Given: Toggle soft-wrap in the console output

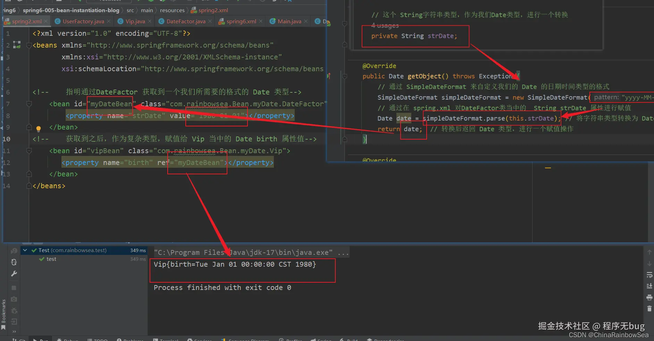Looking at the screenshot, I should (x=649, y=275).
